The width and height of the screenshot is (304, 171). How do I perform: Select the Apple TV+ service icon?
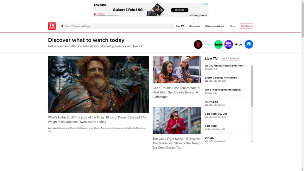pos(238,44)
